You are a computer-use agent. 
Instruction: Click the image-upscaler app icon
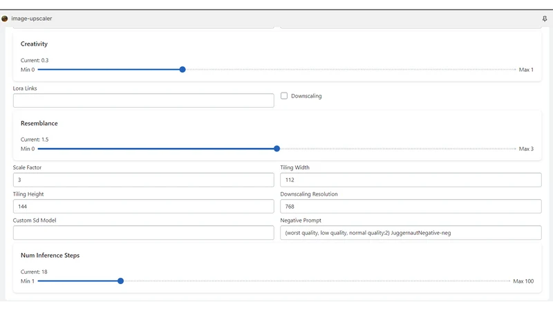coord(5,19)
